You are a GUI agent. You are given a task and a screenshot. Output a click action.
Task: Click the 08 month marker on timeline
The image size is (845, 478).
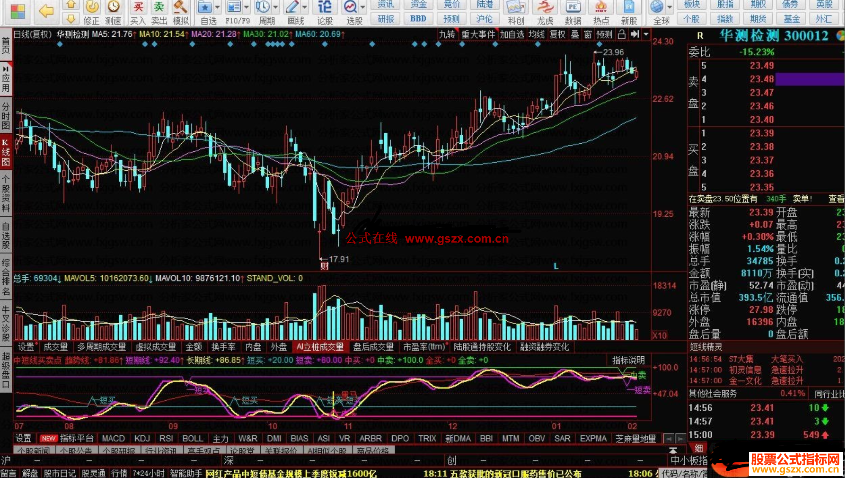[x=69, y=426]
